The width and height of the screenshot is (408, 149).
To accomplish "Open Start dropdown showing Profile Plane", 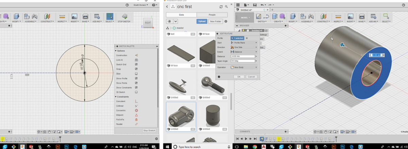I will click(x=243, y=43).
